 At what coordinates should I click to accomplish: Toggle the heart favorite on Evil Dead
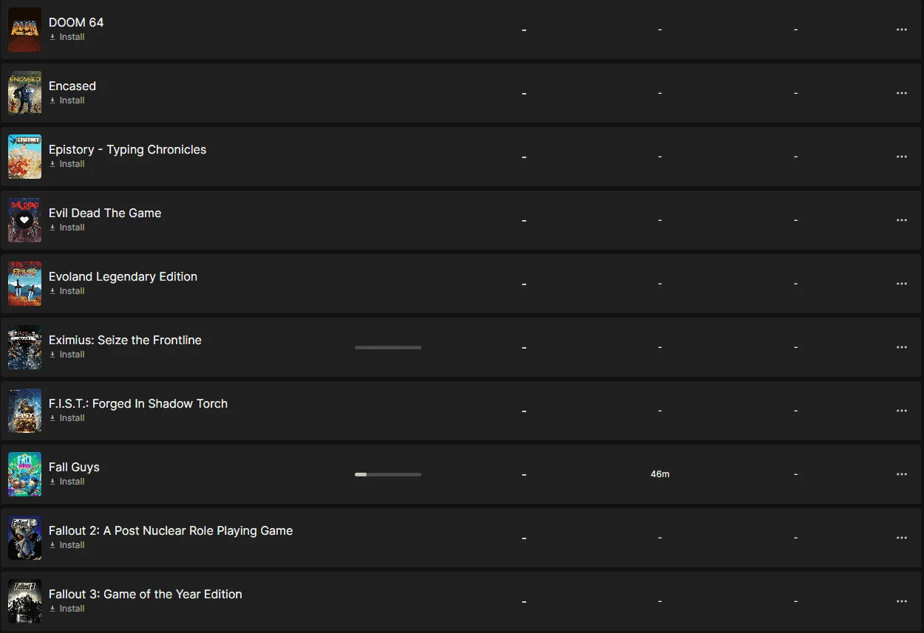(x=24, y=220)
